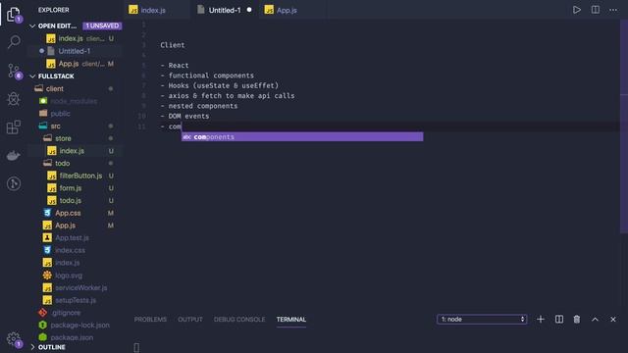Open the Manage settings gear
Screen dimensions: 628x353
(x=14, y=339)
